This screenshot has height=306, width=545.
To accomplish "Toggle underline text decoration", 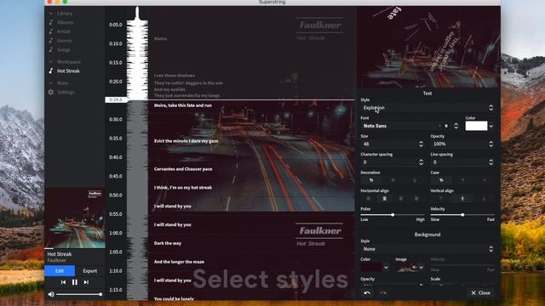I will coord(415,180).
